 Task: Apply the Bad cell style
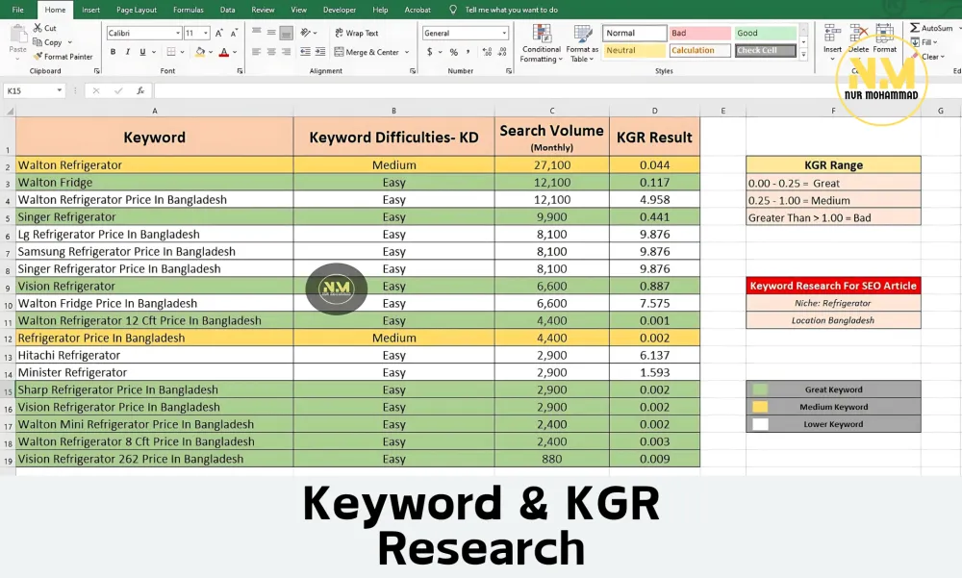[x=700, y=33]
